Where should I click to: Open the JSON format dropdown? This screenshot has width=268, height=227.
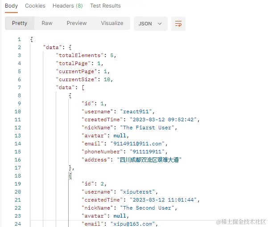coord(150,24)
